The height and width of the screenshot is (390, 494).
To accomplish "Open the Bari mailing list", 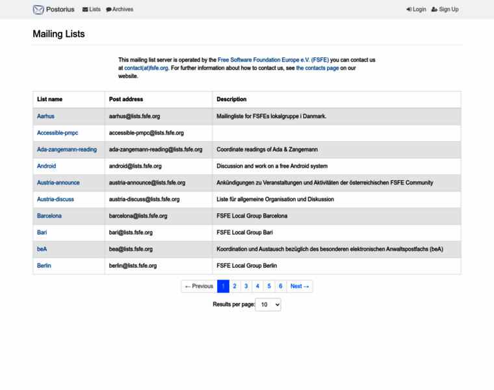I will click(42, 233).
